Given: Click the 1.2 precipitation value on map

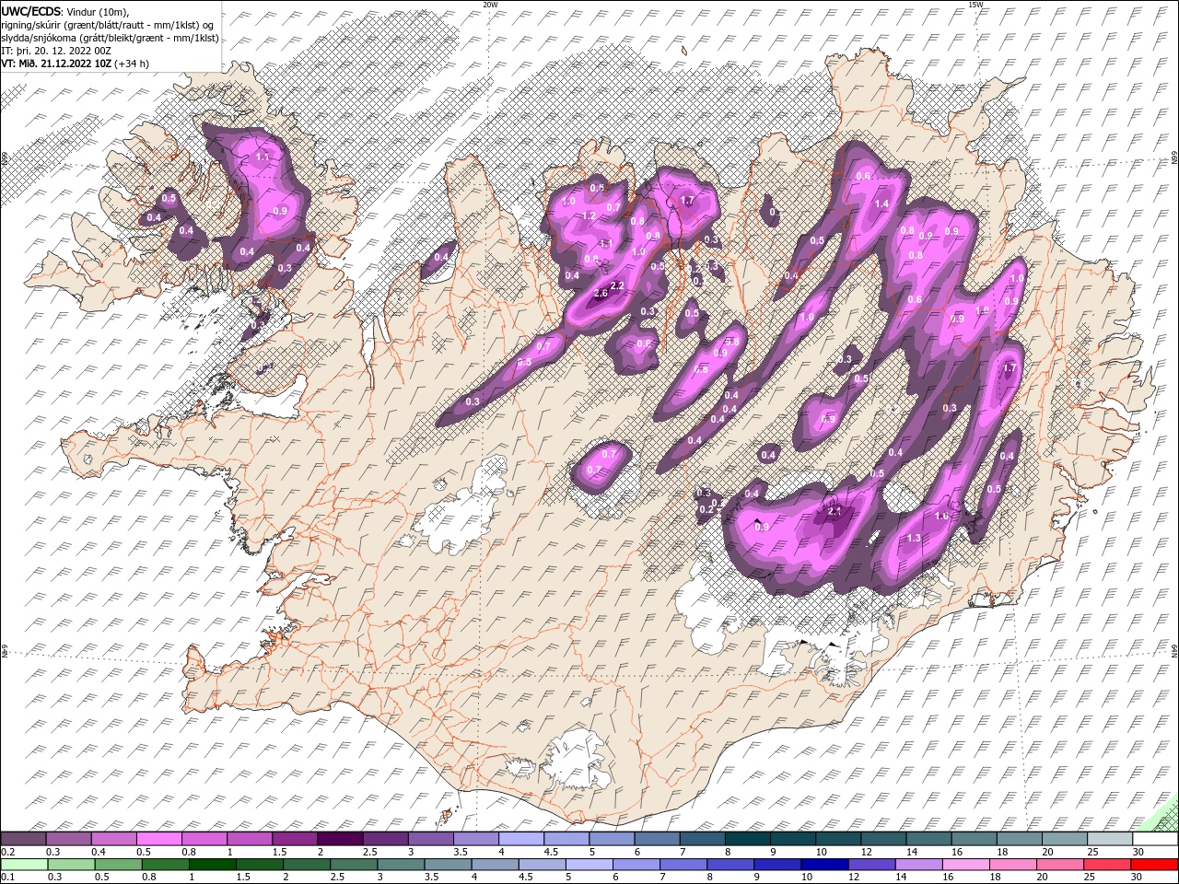Looking at the screenshot, I should (x=589, y=215).
